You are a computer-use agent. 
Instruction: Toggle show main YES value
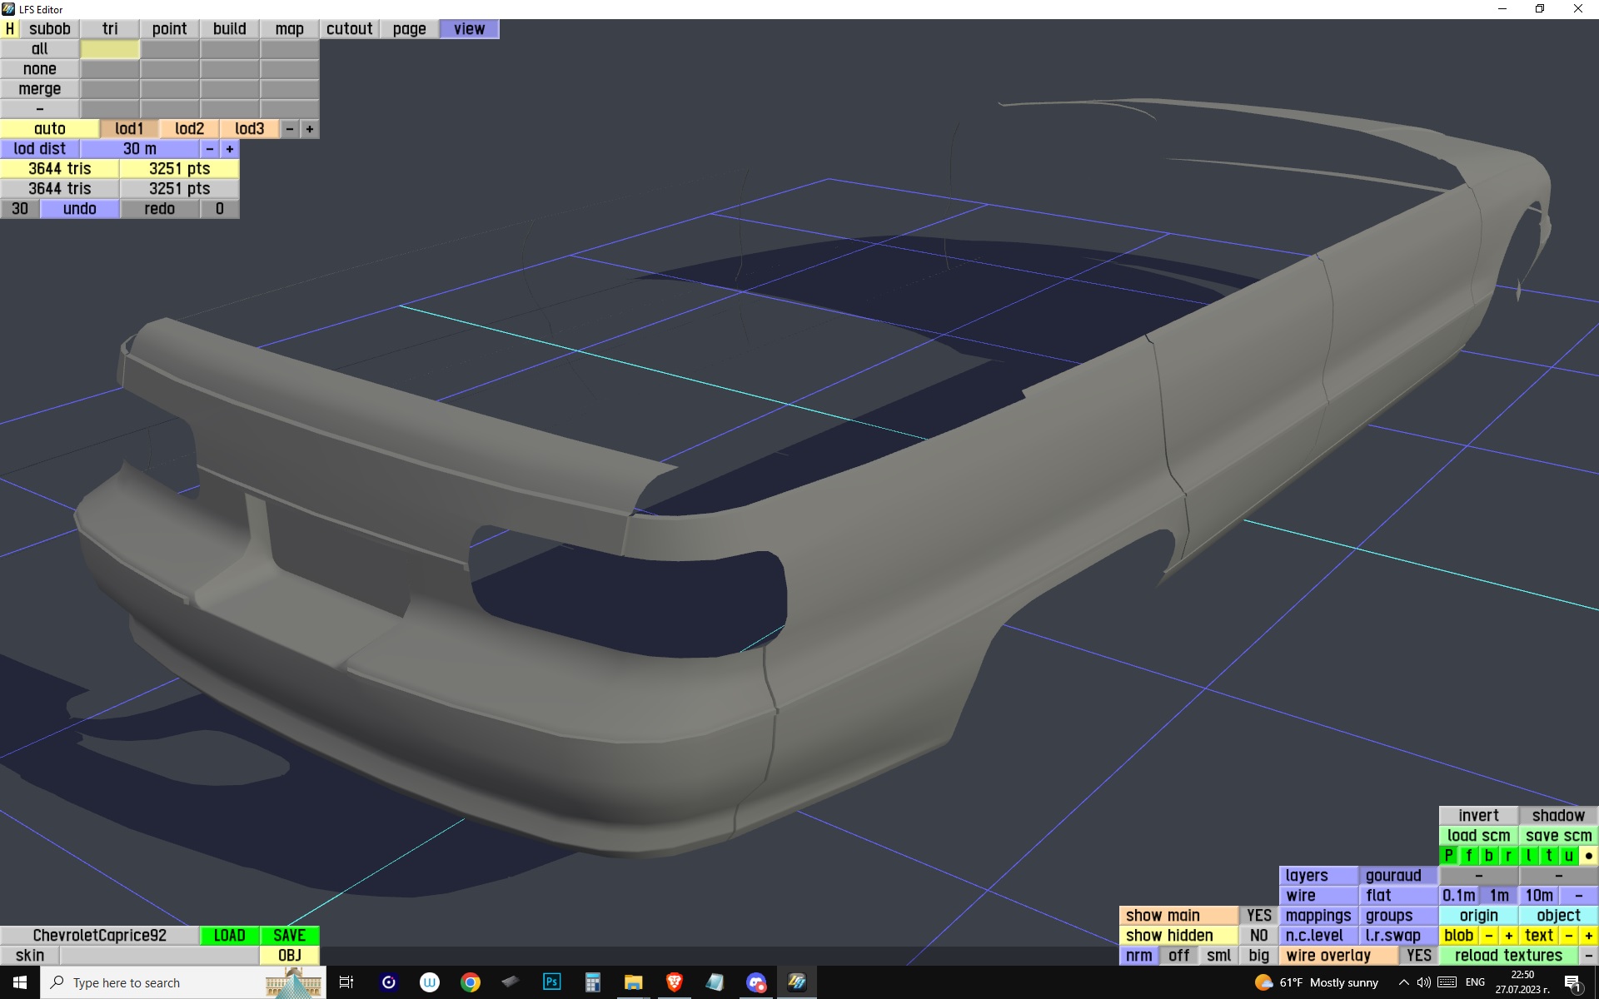pos(1258,916)
